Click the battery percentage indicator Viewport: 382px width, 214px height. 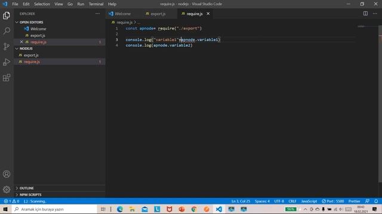tap(291, 209)
